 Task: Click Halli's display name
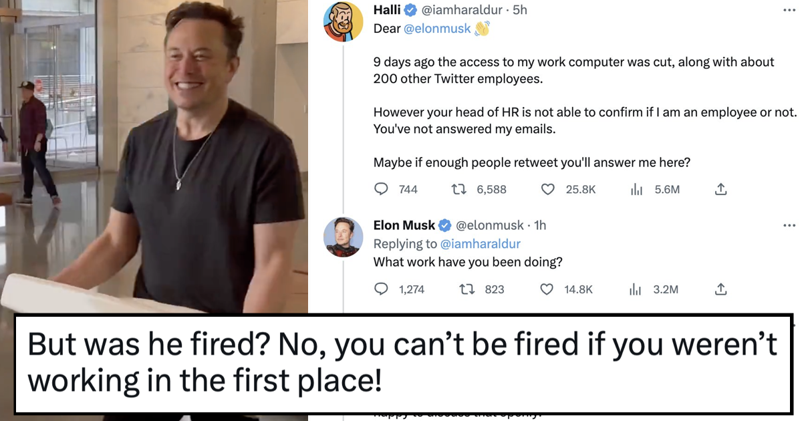click(388, 10)
